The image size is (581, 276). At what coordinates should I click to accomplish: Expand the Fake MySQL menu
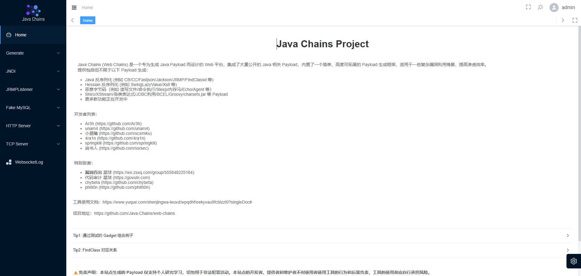(x=33, y=108)
